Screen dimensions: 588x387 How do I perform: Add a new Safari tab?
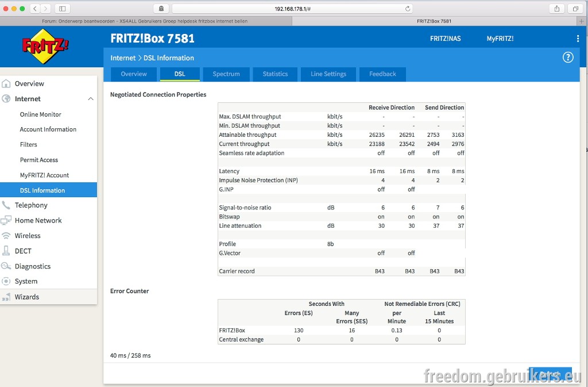point(582,21)
